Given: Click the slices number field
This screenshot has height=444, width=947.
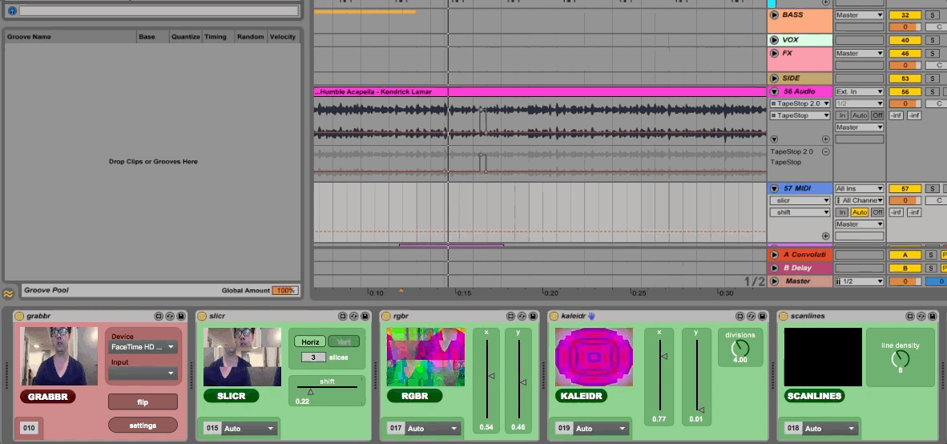Looking at the screenshot, I should [313, 357].
